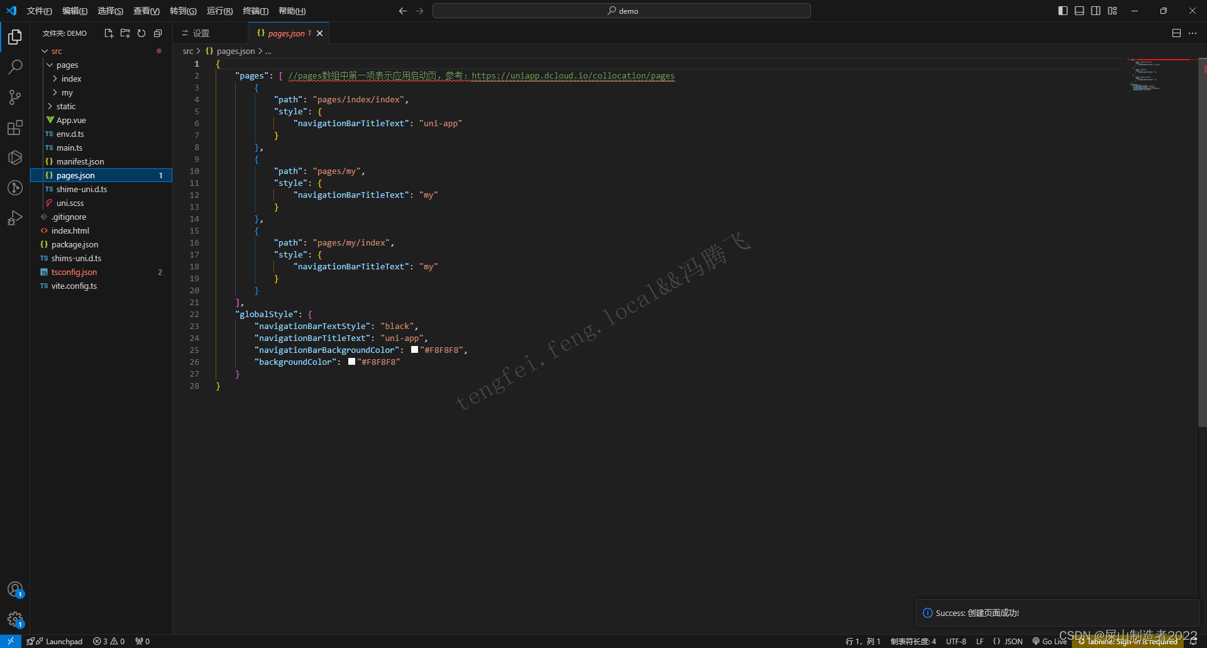Toggle bottom panel visibility
The image size is (1207, 648).
(1079, 11)
